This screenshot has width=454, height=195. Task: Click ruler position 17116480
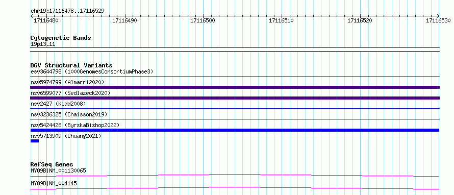coord(46,20)
